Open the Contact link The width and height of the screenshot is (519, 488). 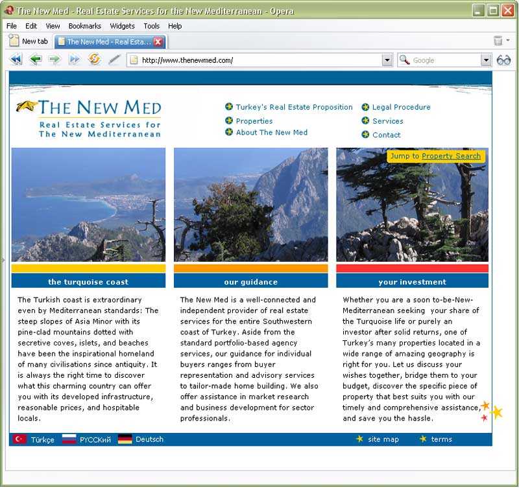coord(386,135)
